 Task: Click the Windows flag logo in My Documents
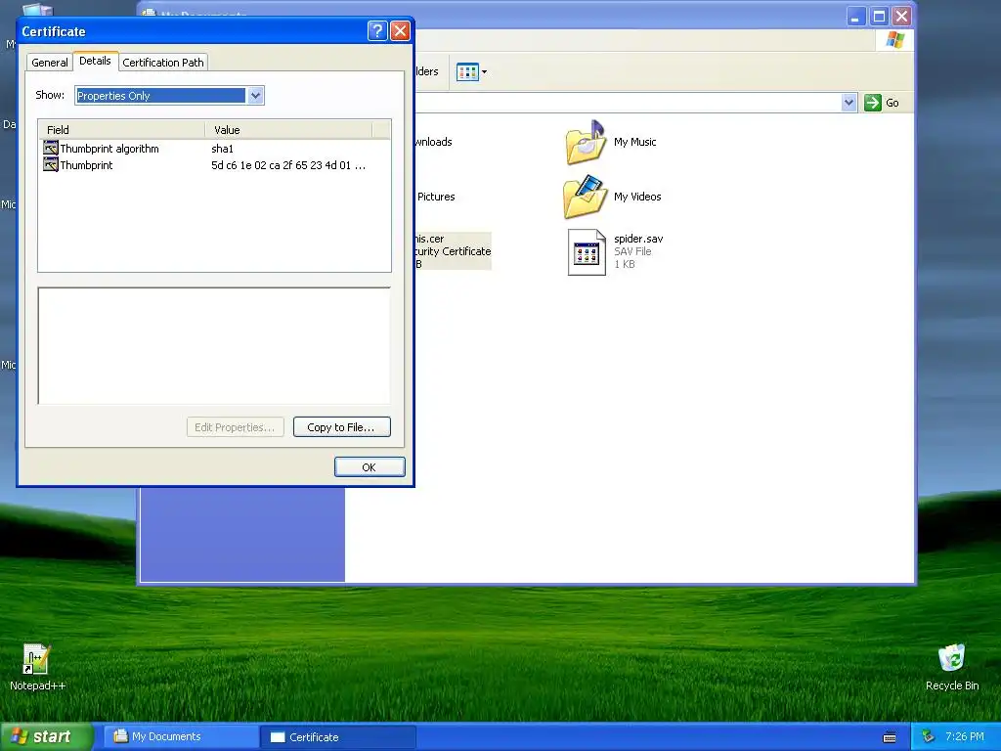895,40
